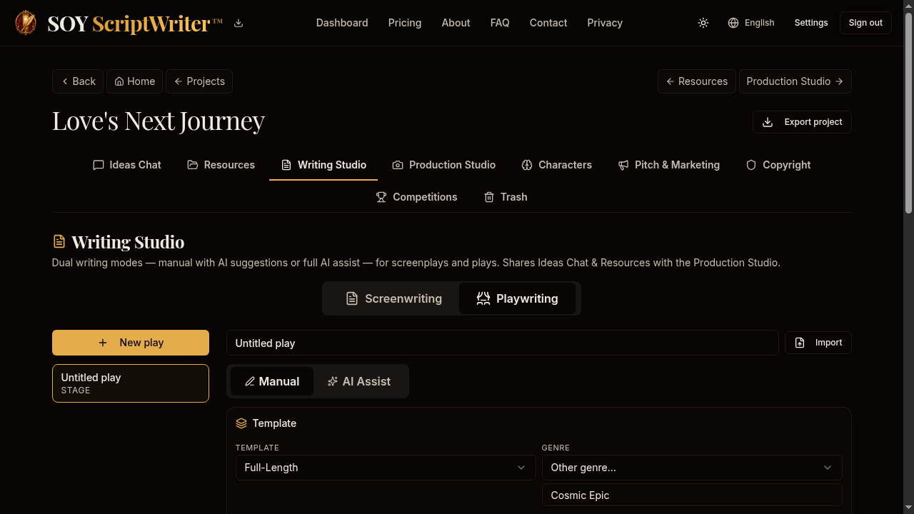Open the Privacy nav link
914x514 pixels.
605,23
